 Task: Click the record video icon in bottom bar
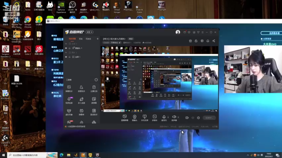[187, 118]
